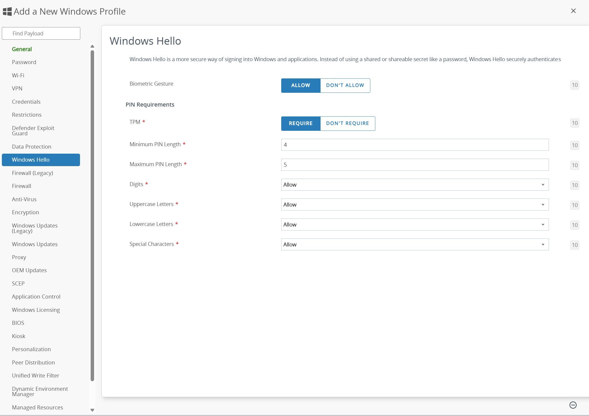
Task: Set Biometric Gesture to Don't Allow
Action: pos(345,85)
